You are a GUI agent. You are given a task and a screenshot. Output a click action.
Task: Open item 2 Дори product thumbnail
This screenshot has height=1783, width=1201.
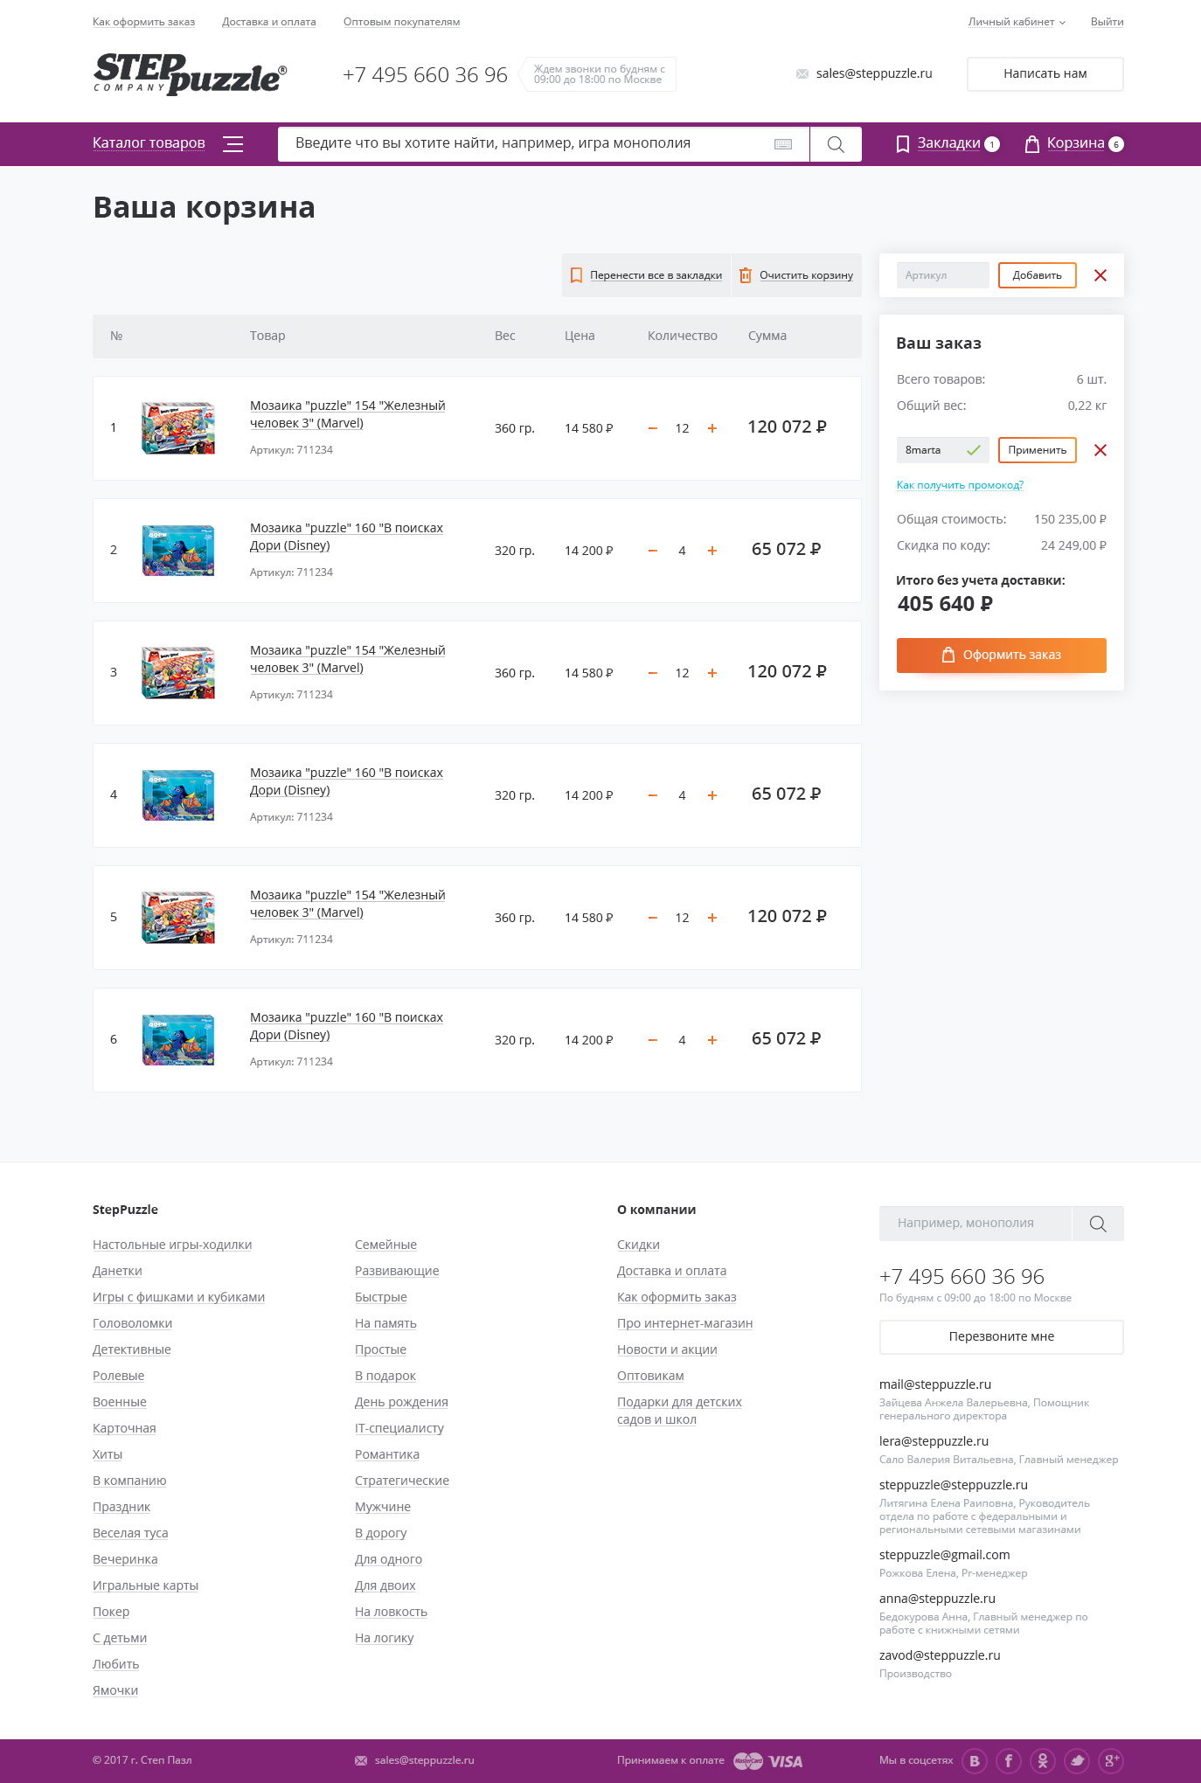tap(178, 551)
